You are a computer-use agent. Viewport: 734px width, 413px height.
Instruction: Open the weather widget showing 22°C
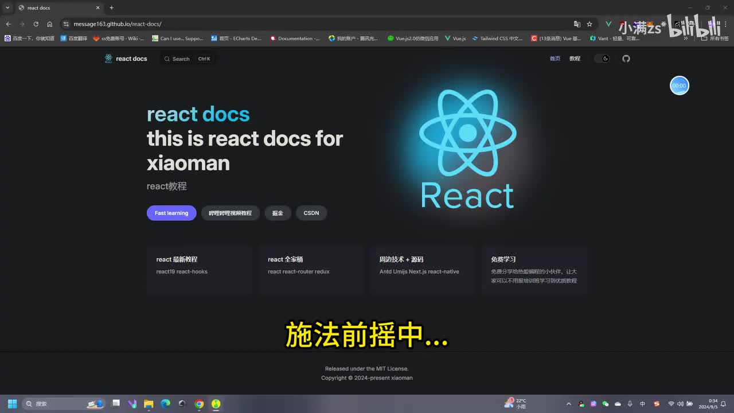515,403
